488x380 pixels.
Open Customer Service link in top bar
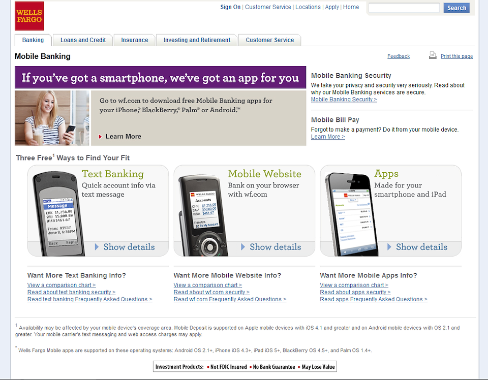(268, 7)
